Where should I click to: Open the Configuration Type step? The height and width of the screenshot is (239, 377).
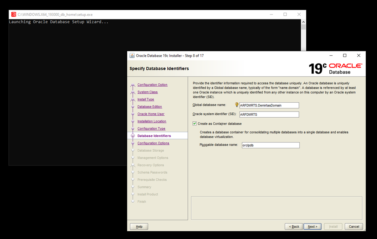(151, 129)
